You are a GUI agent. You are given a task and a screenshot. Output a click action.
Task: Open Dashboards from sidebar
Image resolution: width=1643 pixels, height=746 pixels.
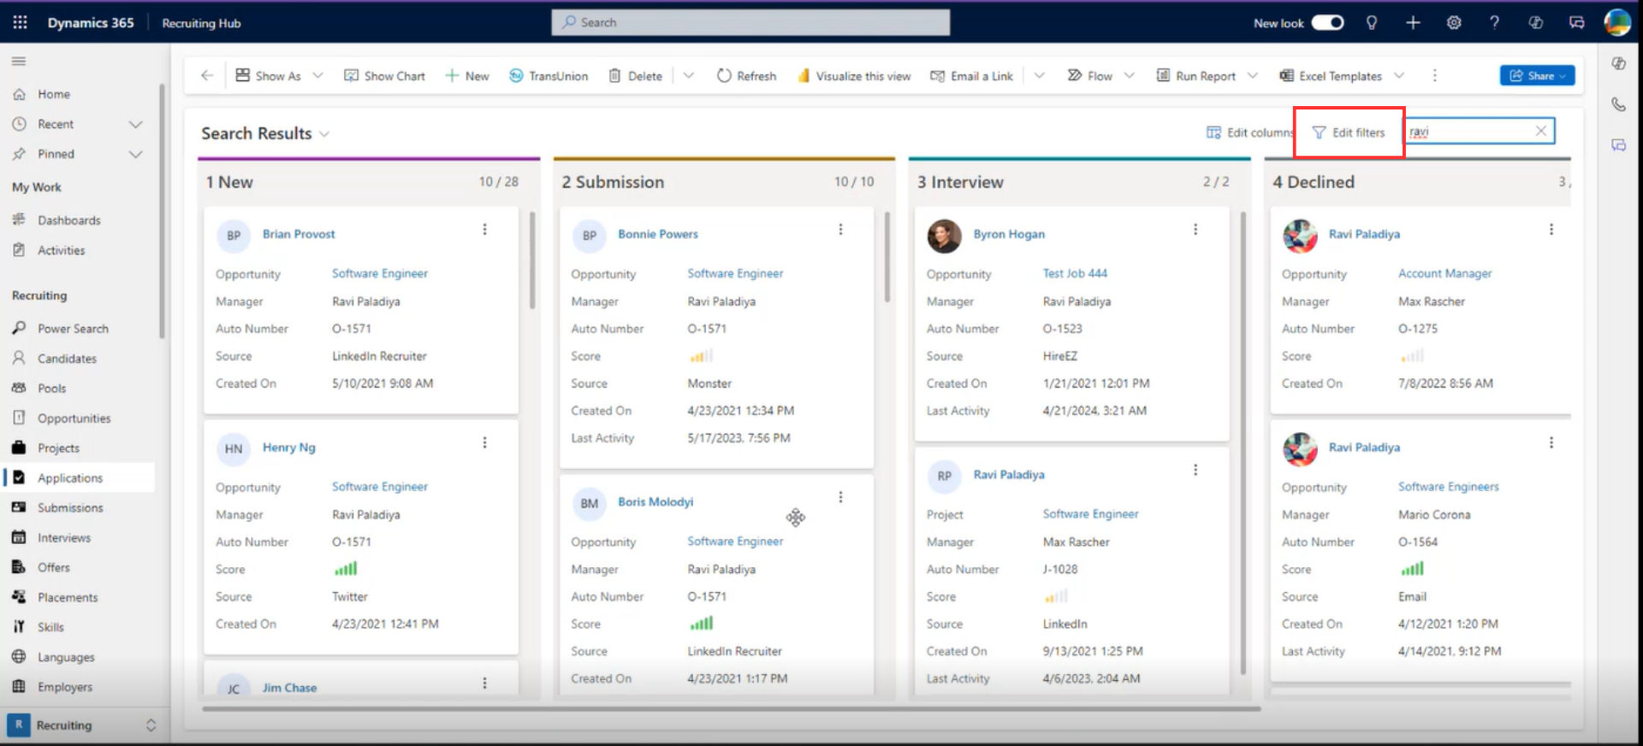click(x=68, y=220)
